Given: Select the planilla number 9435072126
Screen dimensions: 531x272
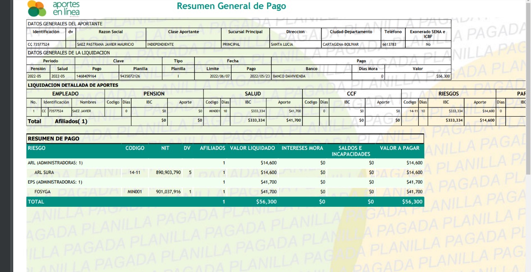Looking at the screenshot, I should [130, 76].
